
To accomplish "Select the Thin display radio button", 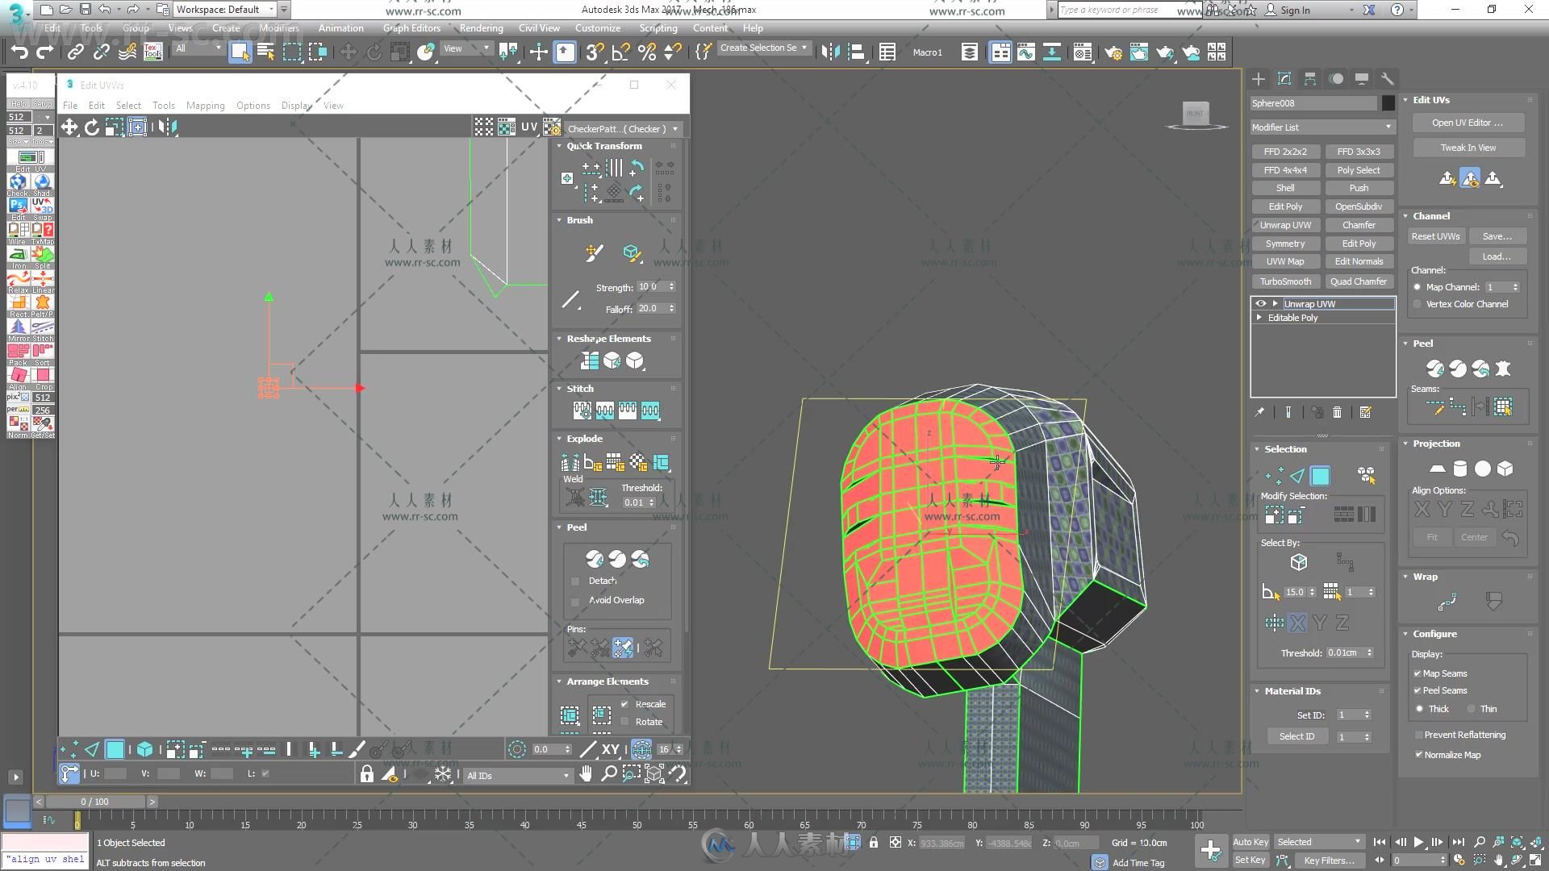I will [1471, 709].
